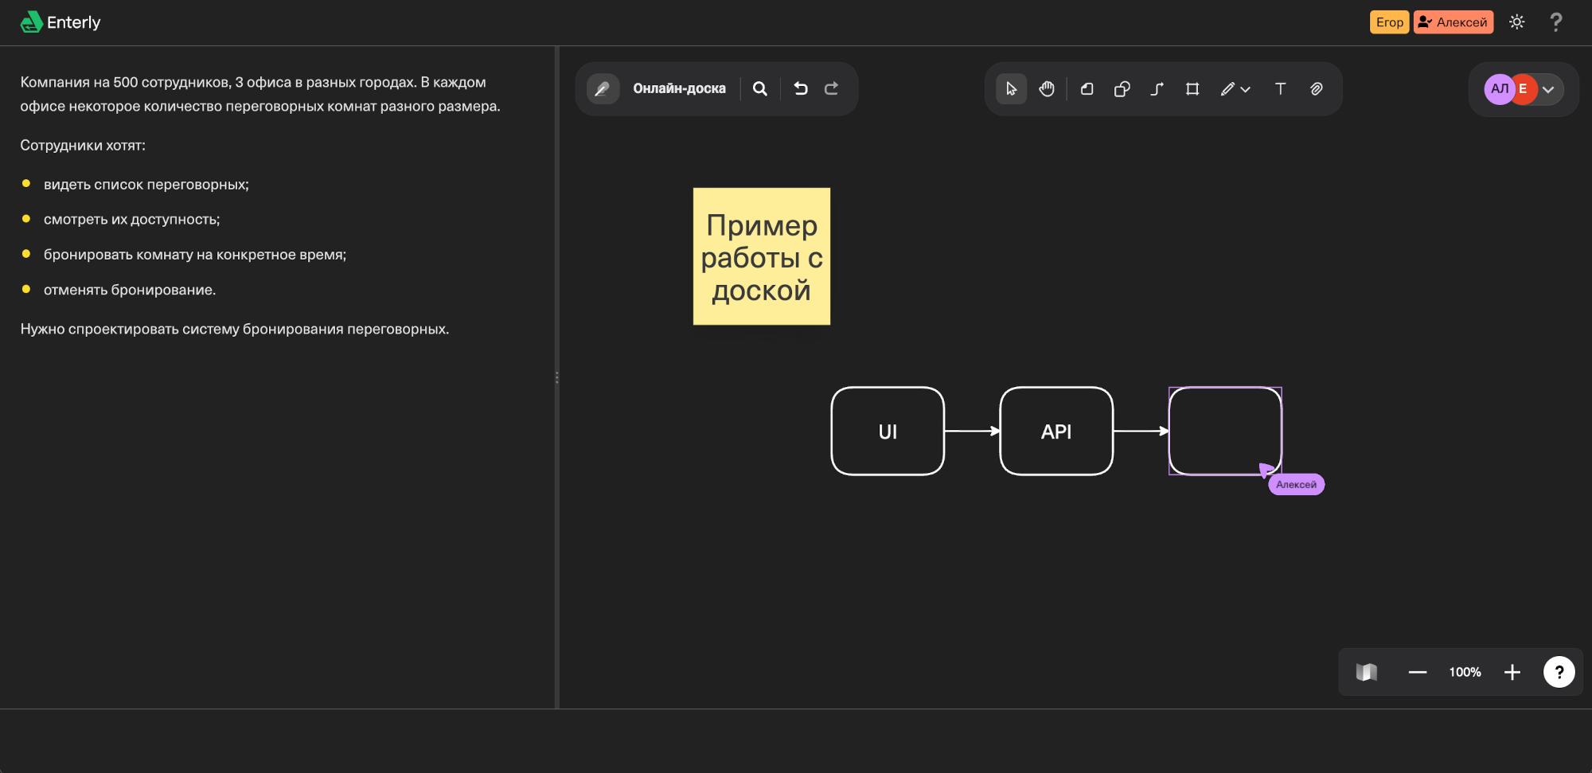The image size is (1592, 773).
Task: Redo the last board action
Action: pos(831,89)
